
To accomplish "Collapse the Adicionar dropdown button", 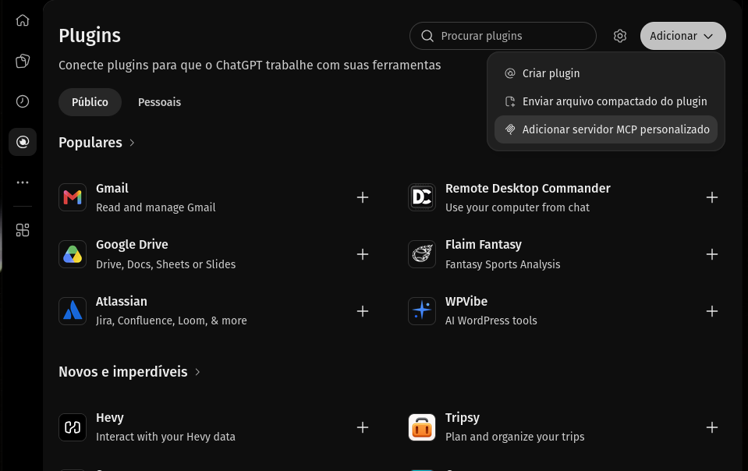I will tap(682, 36).
